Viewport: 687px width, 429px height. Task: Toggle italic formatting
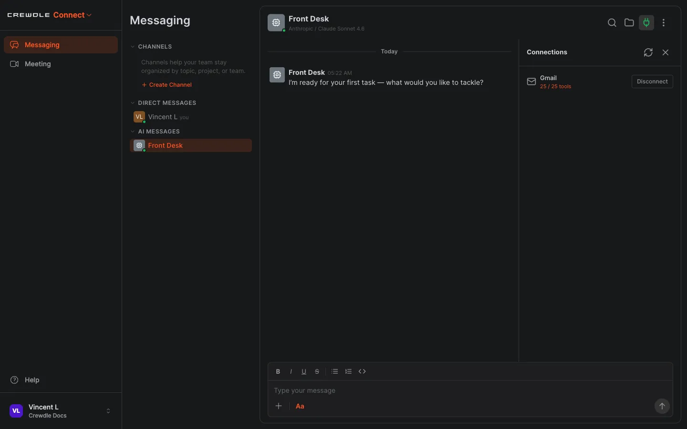point(291,371)
